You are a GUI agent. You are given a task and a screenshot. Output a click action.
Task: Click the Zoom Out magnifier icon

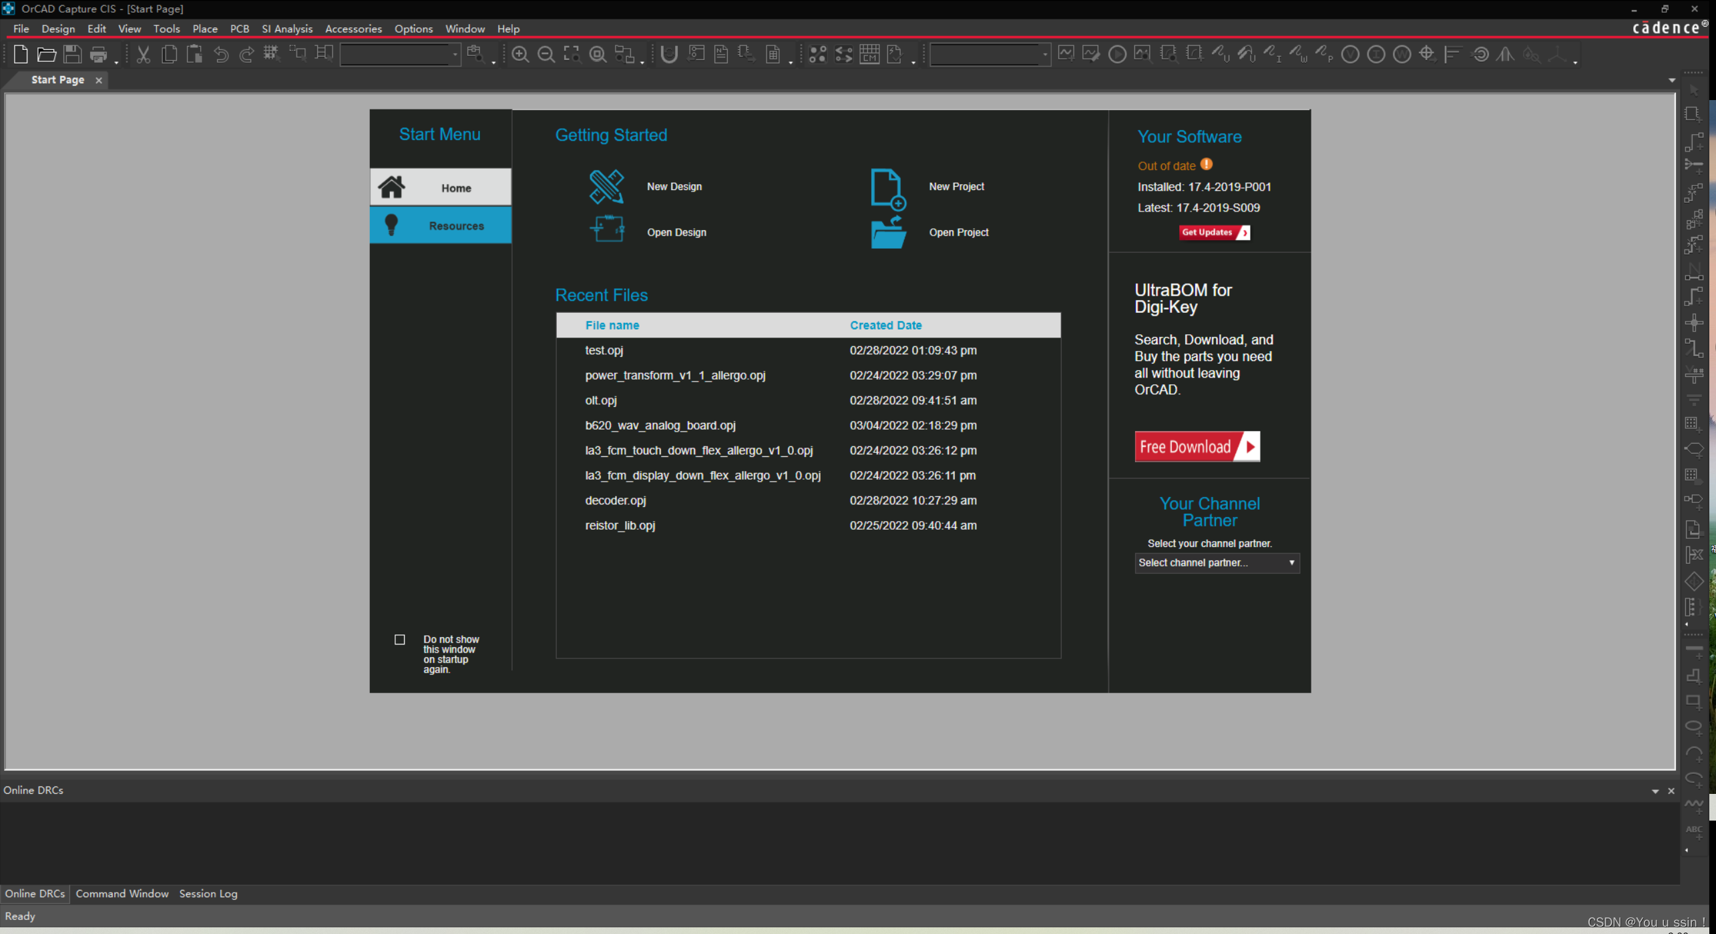pos(546,55)
